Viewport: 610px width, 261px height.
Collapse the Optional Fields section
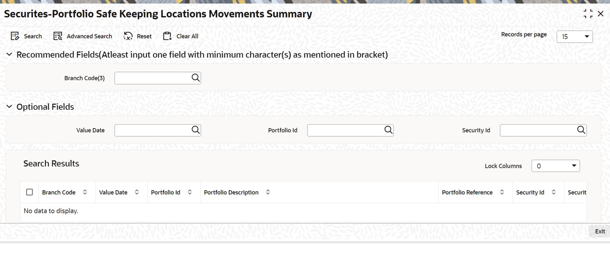click(9, 107)
